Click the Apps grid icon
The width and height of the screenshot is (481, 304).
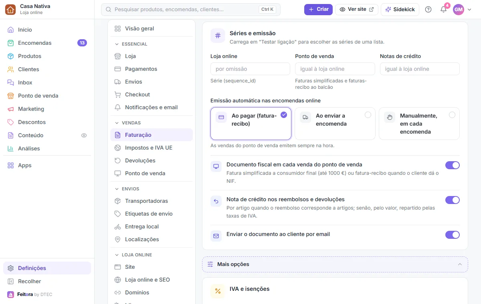[10, 165]
